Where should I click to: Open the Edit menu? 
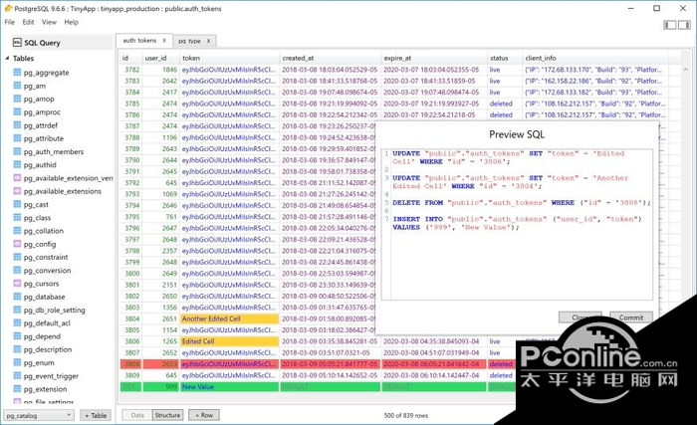(x=28, y=22)
